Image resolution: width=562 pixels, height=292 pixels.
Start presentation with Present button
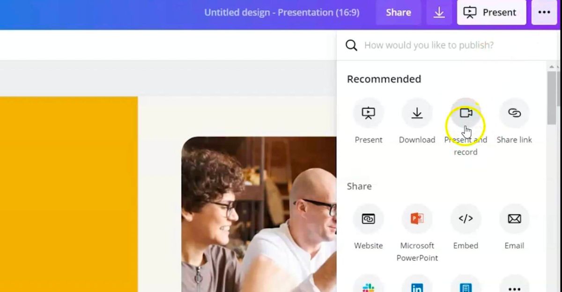491,13
